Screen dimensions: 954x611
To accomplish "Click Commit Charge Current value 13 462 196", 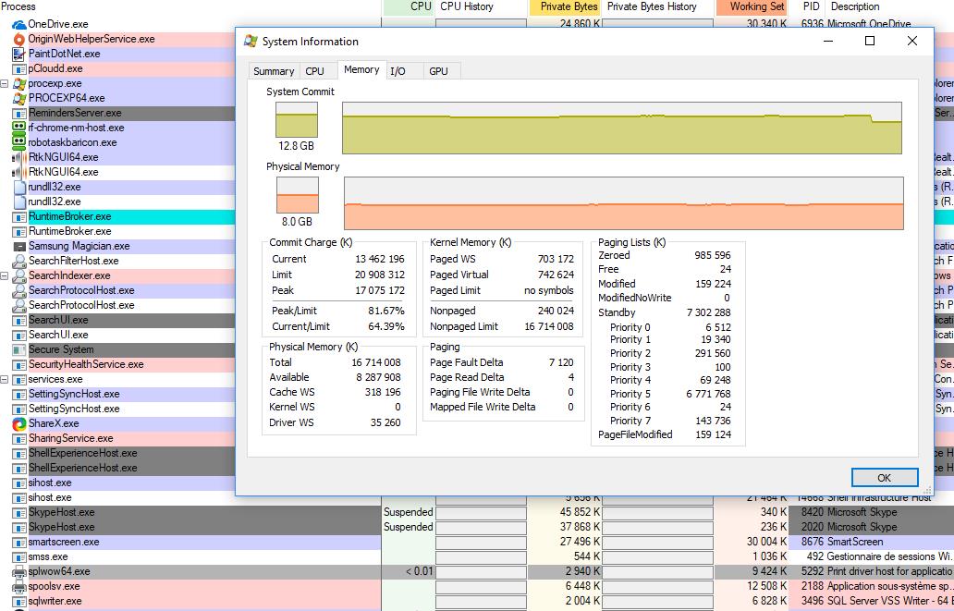I will tap(380, 259).
